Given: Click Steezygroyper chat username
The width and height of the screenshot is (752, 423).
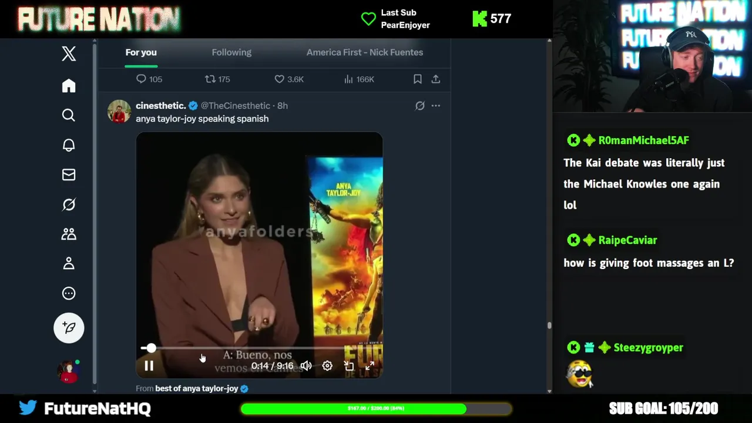Looking at the screenshot, I should pos(648,348).
